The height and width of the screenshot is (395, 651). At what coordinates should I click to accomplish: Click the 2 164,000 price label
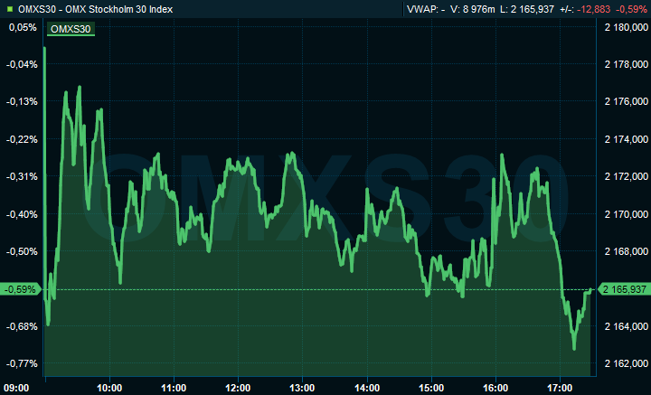627,326
